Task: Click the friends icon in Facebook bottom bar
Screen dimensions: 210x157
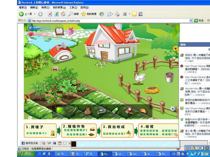Action: (x=54, y=143)
